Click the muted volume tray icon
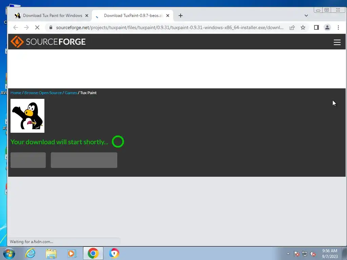 coord(313,254)
